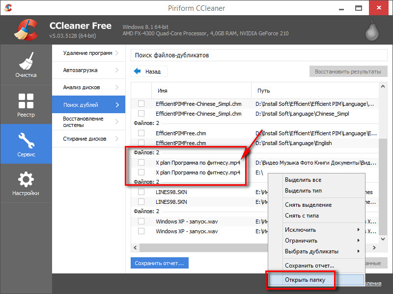Click blue Сохранить отчет... button
This screenshot has width=393, height=294.
click(x=159, y=263)
